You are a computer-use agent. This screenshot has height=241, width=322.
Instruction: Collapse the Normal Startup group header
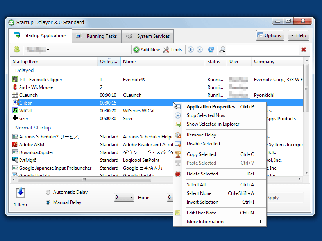coord(33,128)
